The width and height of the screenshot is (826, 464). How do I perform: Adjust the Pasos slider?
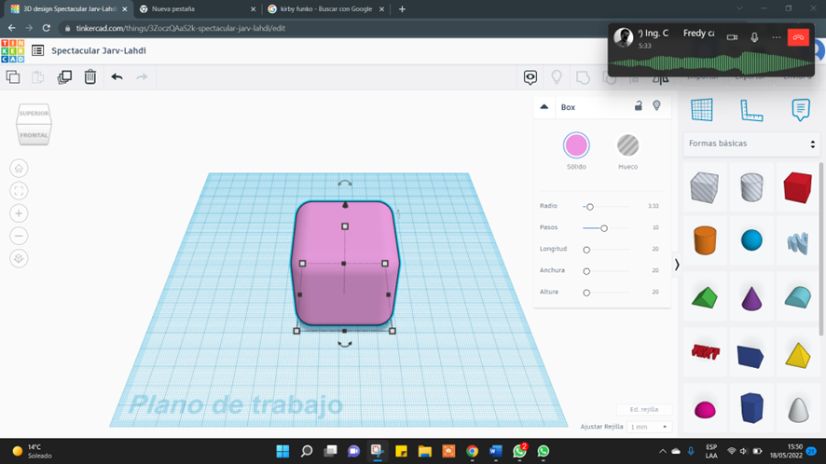coord(604,228)
